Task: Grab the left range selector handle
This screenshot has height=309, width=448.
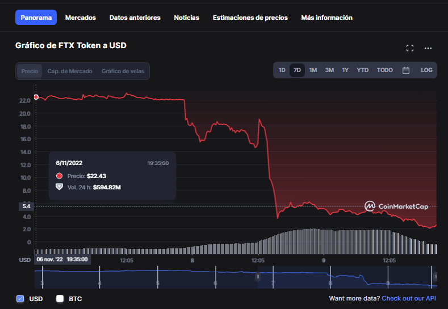Action: click(x=258, y=277)
